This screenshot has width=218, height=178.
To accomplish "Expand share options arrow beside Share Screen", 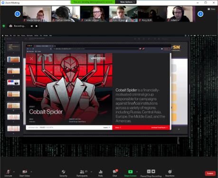I will click(137, 171).
